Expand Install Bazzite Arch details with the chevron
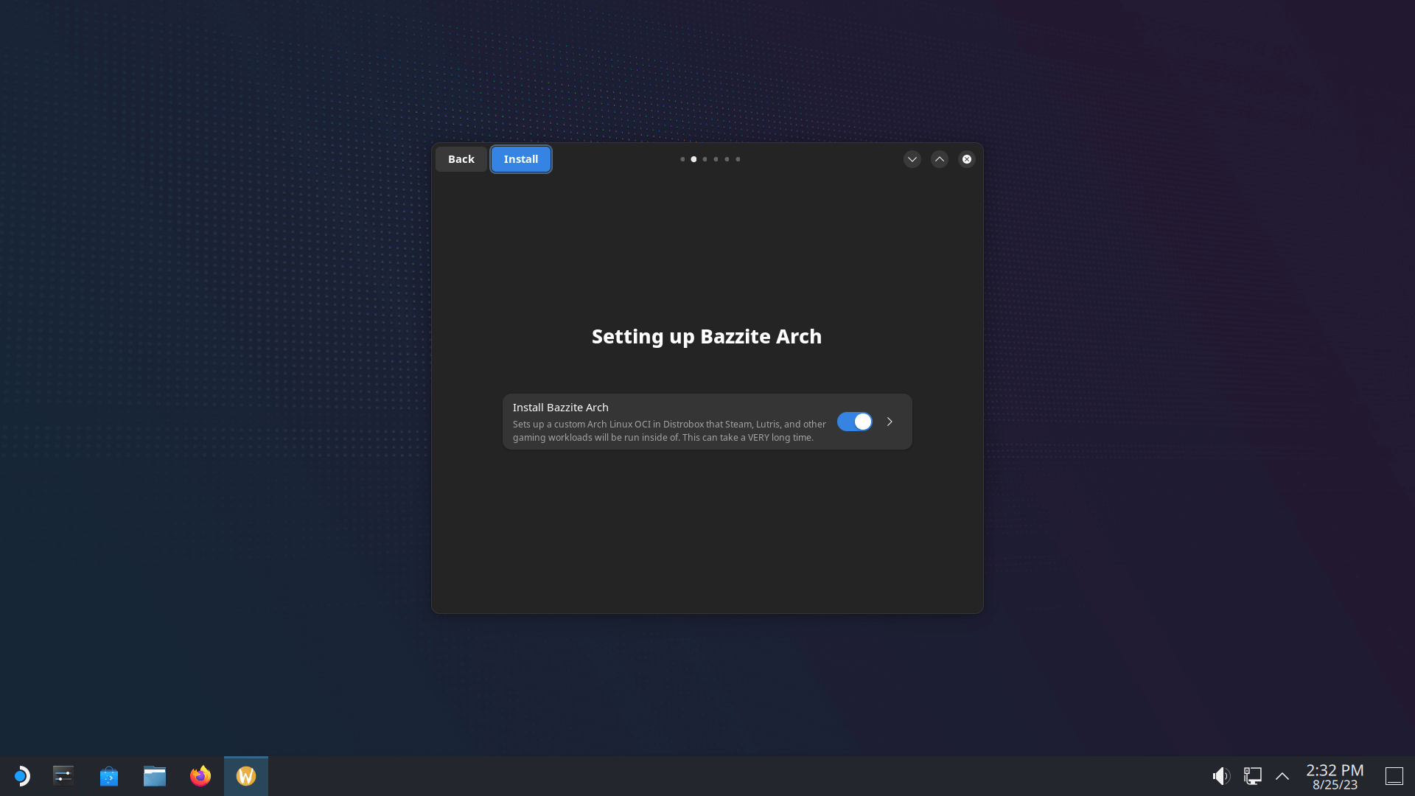Screen dimensions: 1415x796 890,422
